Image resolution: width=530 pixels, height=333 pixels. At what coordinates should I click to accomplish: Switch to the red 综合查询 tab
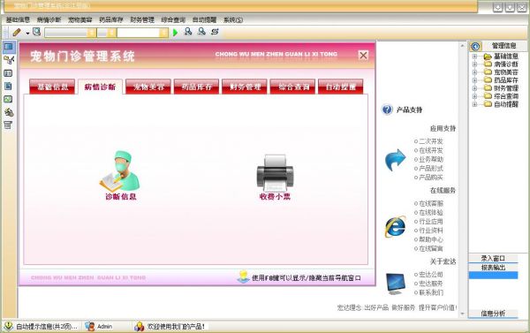(292, 87)
